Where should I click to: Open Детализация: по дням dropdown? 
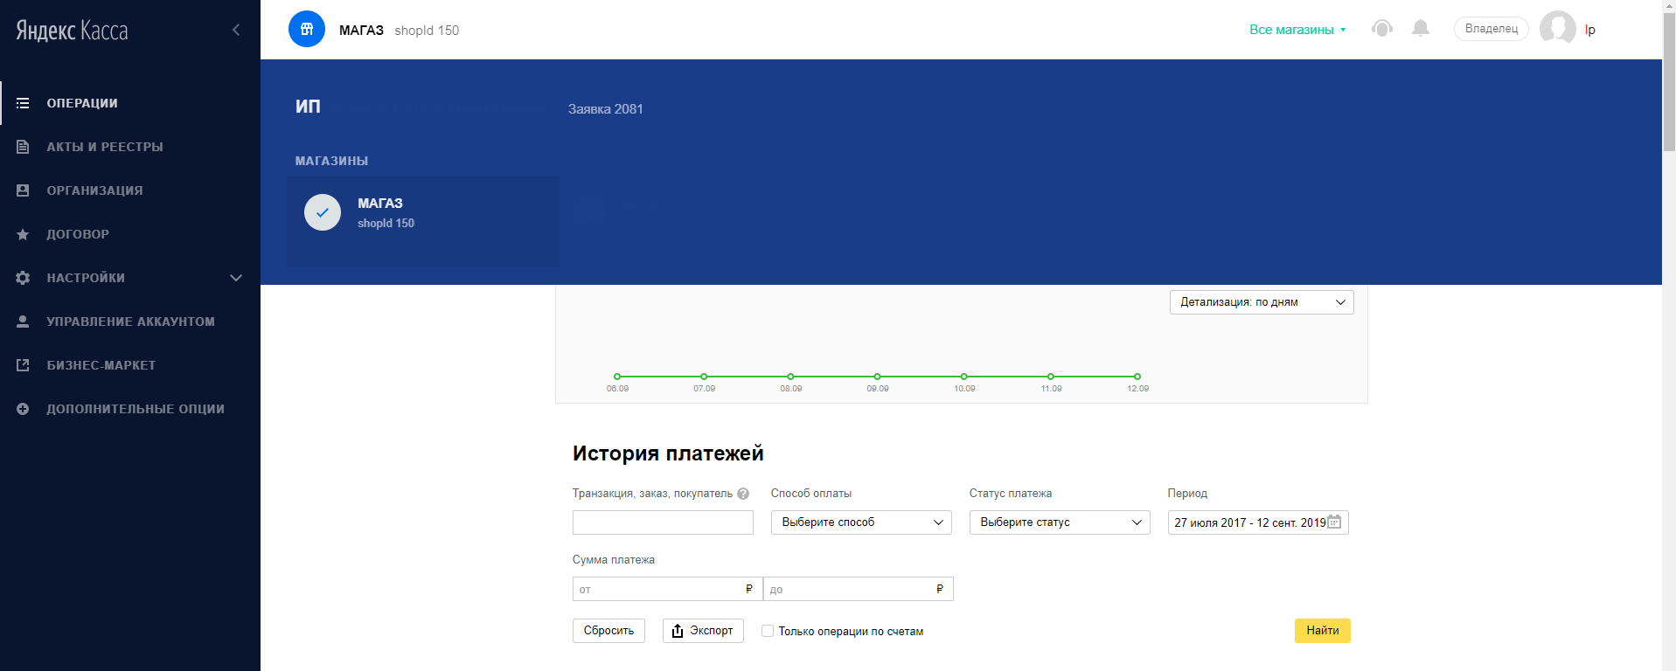pos(1261,302)
